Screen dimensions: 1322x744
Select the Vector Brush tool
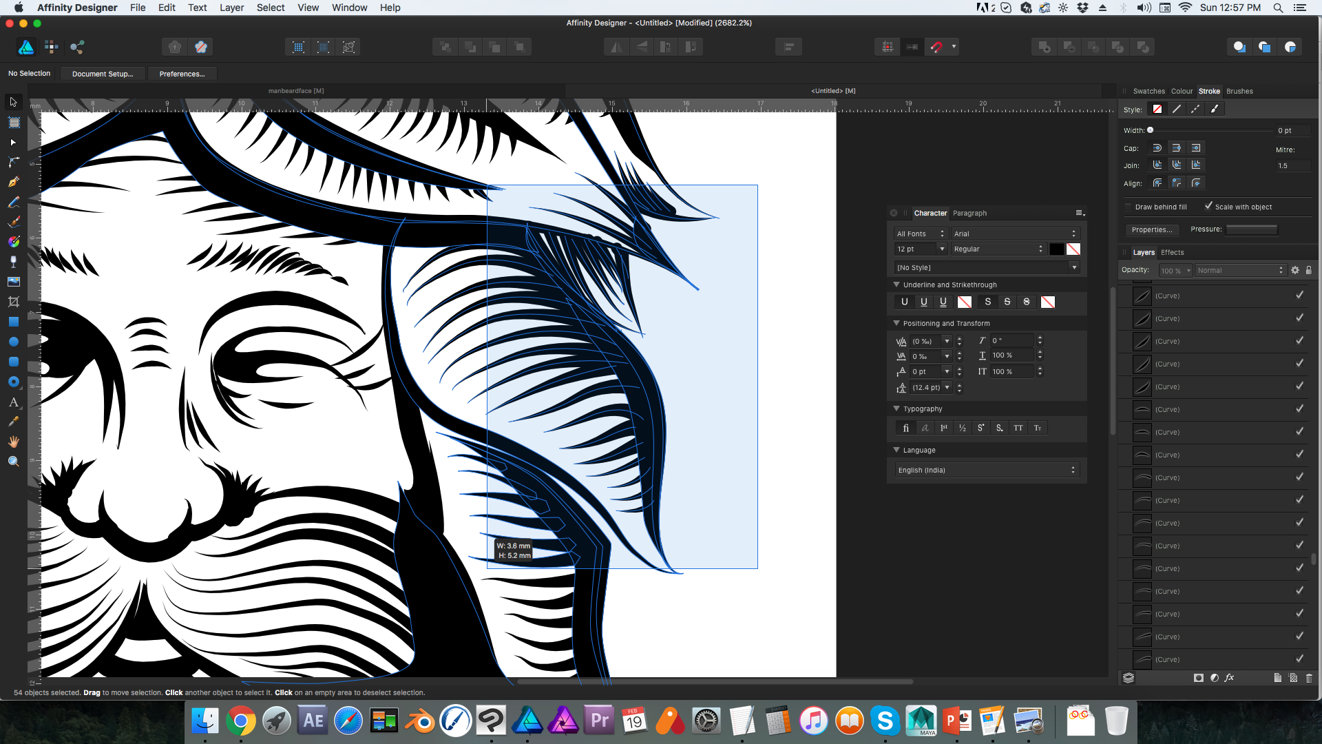tap(13, 220)
